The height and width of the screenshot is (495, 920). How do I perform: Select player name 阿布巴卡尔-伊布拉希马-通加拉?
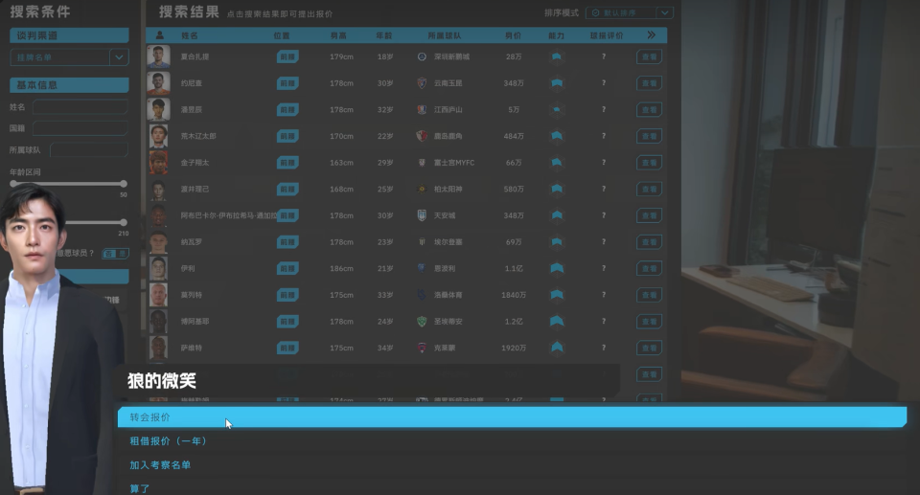pos(229,215)
